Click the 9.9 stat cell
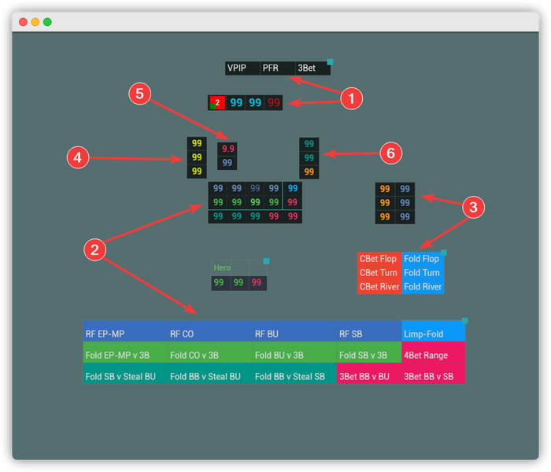The image size is (551, 472). click(x=227, y=149)
